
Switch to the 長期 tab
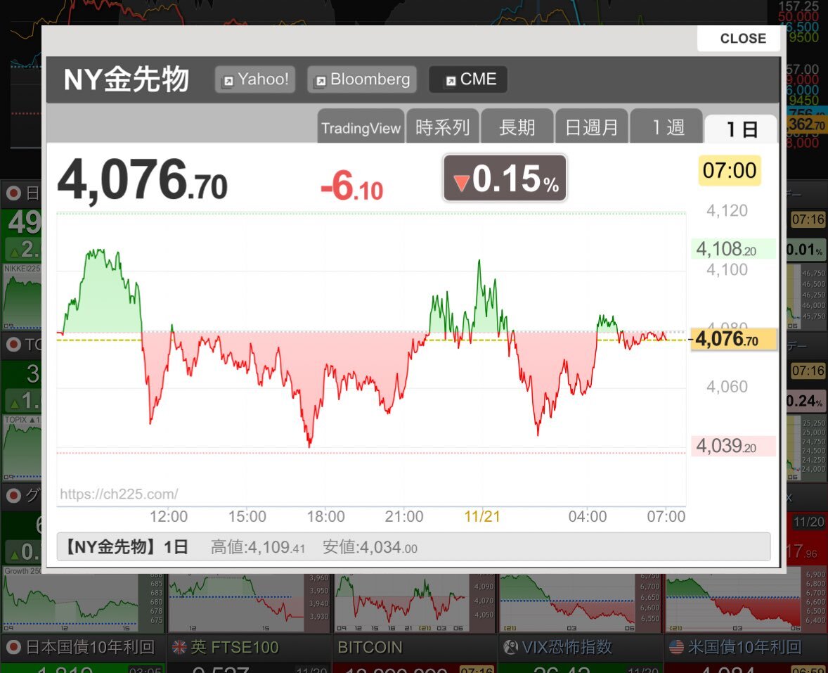517,127
